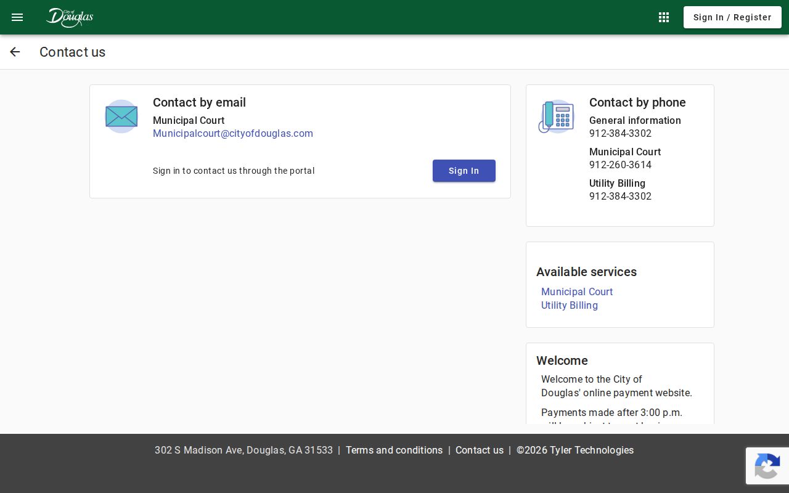This screenshot has height=493, width=789.
Task: Click the reCAPTCHA badge
Action: pos(767,466)
